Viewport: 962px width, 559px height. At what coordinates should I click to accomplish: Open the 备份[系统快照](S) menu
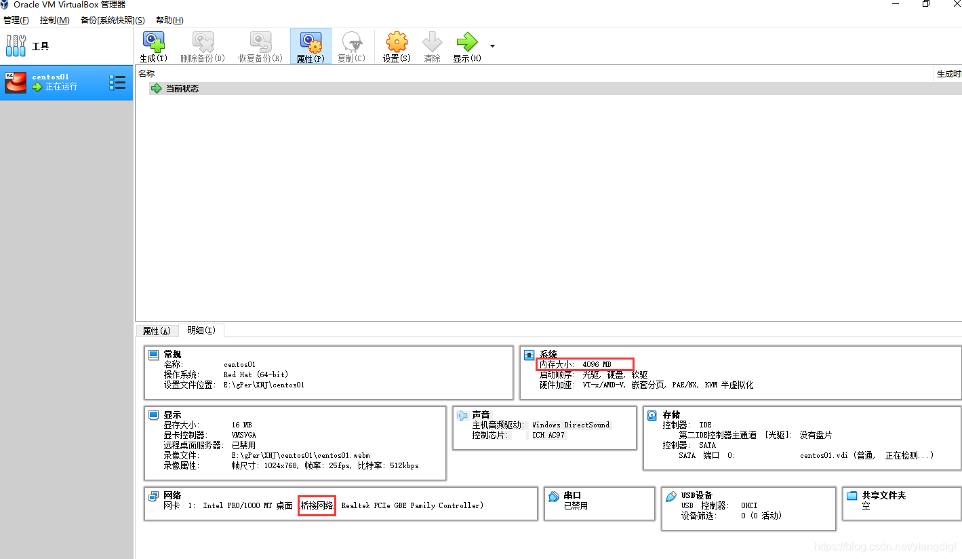pos(113,20)
